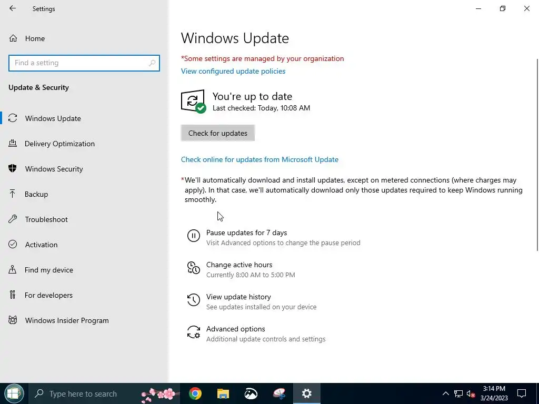
Task: Open the Windows Update section
Action: (84, 118)
